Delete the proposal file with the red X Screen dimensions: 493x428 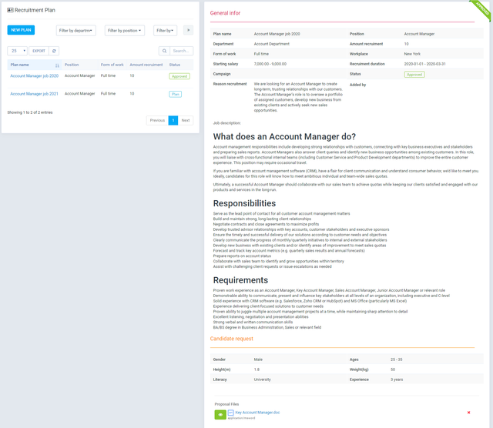pos(468,413)
